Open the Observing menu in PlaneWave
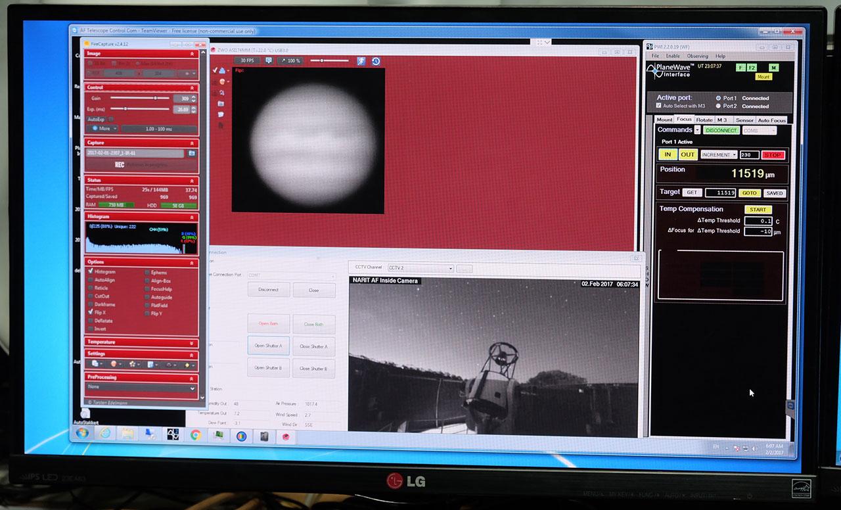The image size is (841, 510). tap(698, 56)
